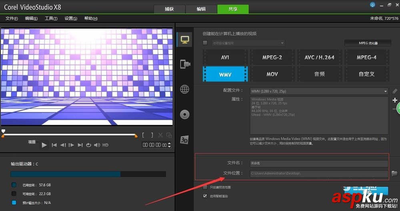
Task: Select the Web upload globe icon
Action: coord(185,89)
